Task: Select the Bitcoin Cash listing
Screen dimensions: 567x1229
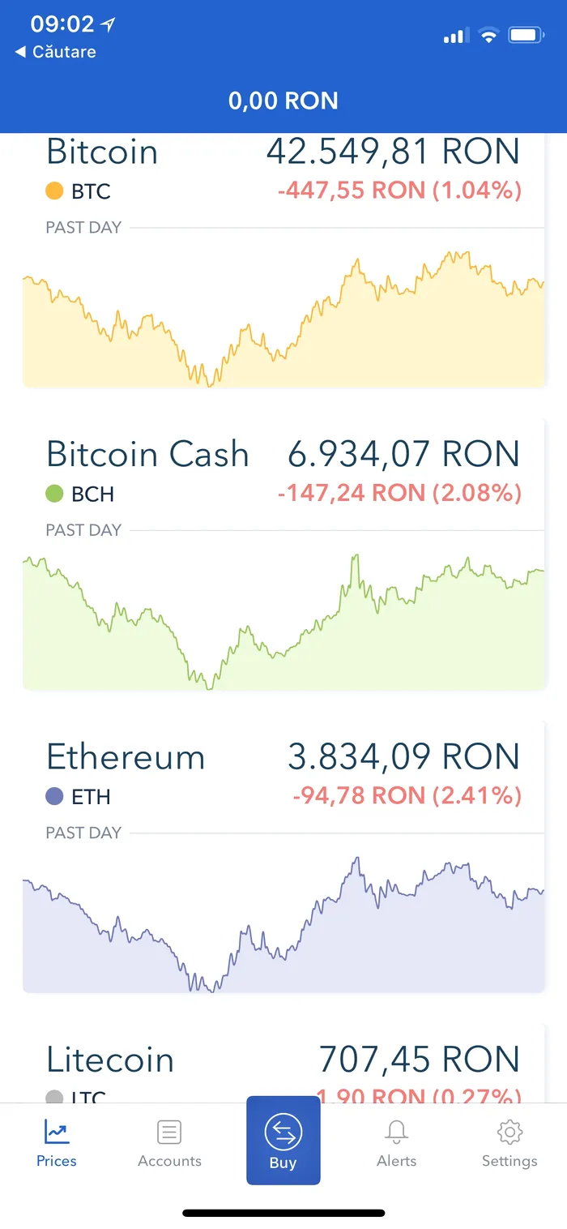Action: [148, 454]
